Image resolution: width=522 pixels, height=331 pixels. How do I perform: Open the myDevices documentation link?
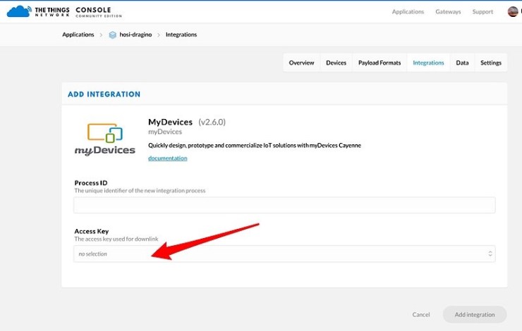(168, 158)
